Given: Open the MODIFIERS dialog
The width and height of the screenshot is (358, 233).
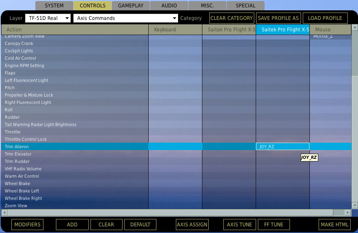Looking at the screenshot, I should (x=27, y=224).
